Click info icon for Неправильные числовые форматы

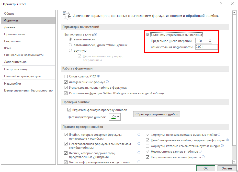[x=203, y=157]
